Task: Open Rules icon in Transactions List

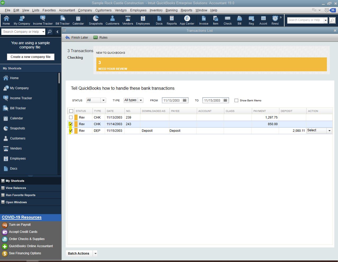Action: [x=96, y=37]
